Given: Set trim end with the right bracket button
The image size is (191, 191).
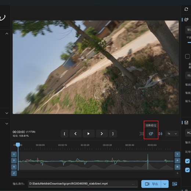Looking at the screenshot, I should [113, 134].
